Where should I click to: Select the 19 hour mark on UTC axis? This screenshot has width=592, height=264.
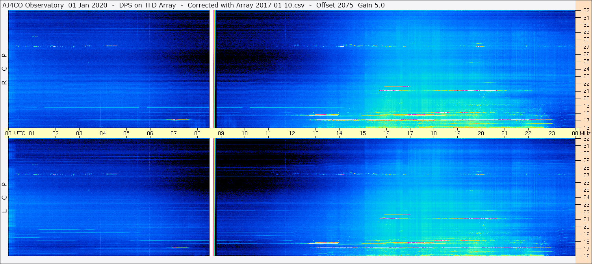point(457,133)
